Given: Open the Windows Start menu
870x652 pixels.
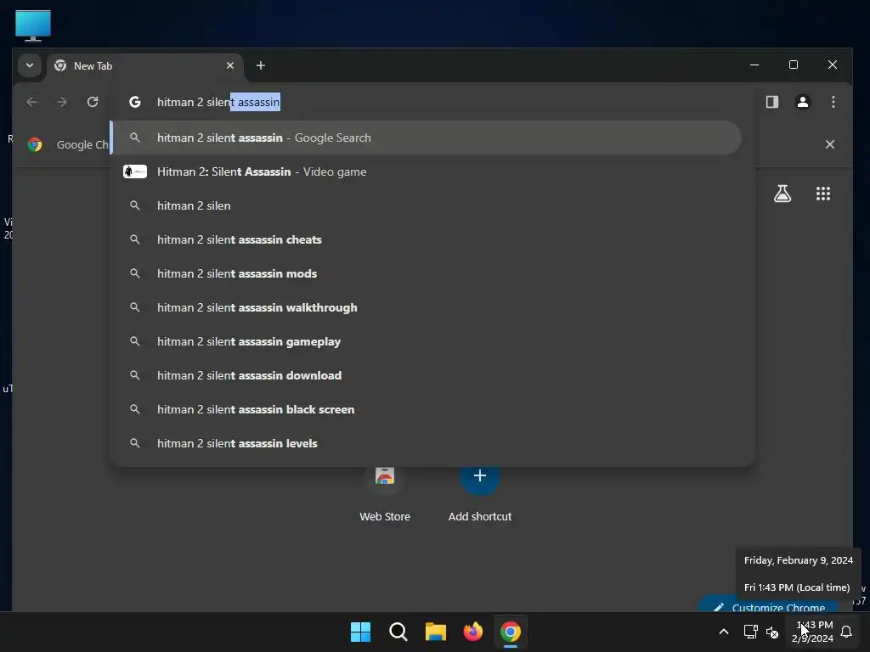Looking at the screenshot, I should (360, 632).
